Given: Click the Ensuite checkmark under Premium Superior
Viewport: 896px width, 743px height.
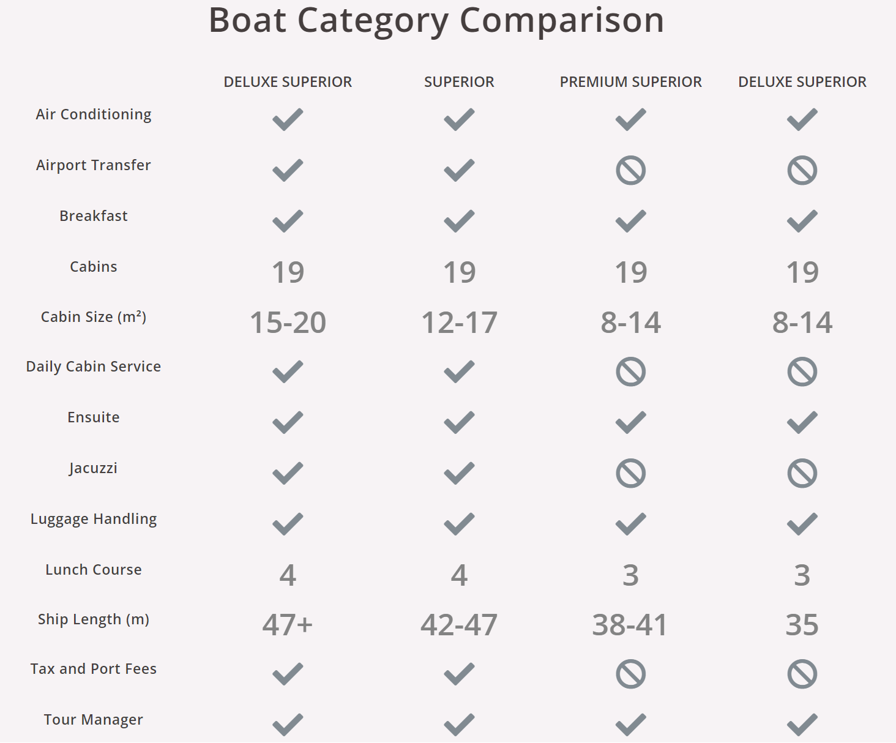Looking at the screenshot, I should pos(630,422).
